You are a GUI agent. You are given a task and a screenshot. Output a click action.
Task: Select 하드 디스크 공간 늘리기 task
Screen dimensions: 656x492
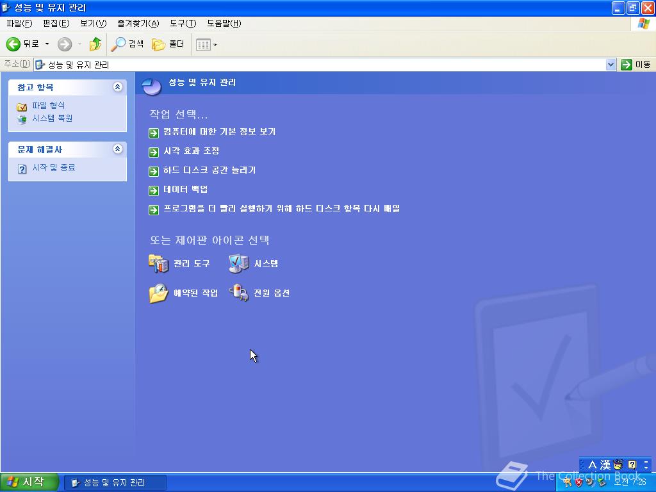[209, 170]
